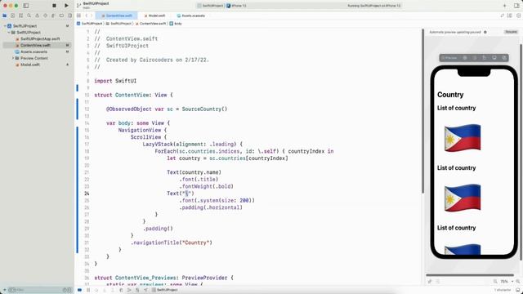Viewport: 523px width, 294px height.
Task: Zoom in the preview canvas
Action: 518,282
